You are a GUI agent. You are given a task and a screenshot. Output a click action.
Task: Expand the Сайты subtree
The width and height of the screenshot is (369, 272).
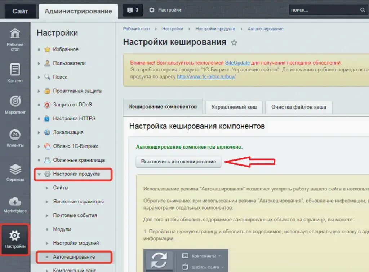click(x=47, y=188)
